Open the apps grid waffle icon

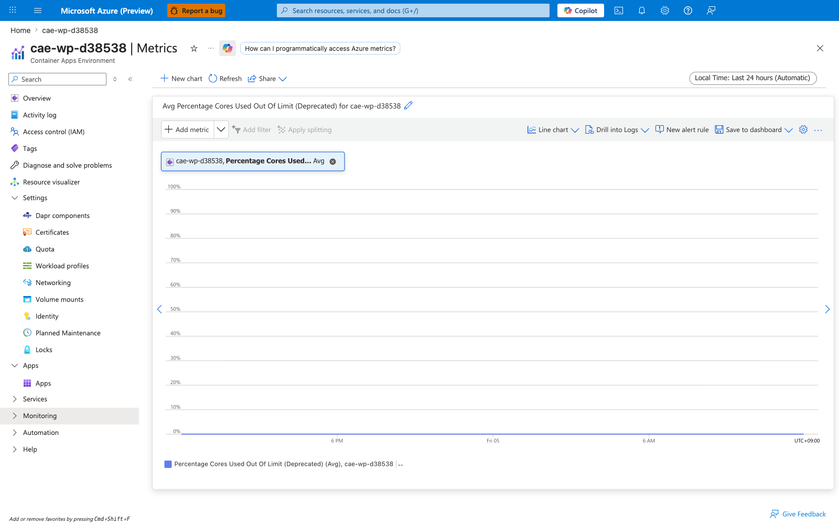click(x=13, y=10)
